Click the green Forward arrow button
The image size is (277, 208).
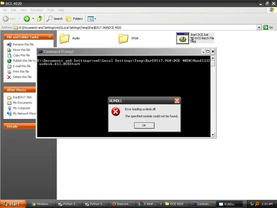tap(27, 19)
